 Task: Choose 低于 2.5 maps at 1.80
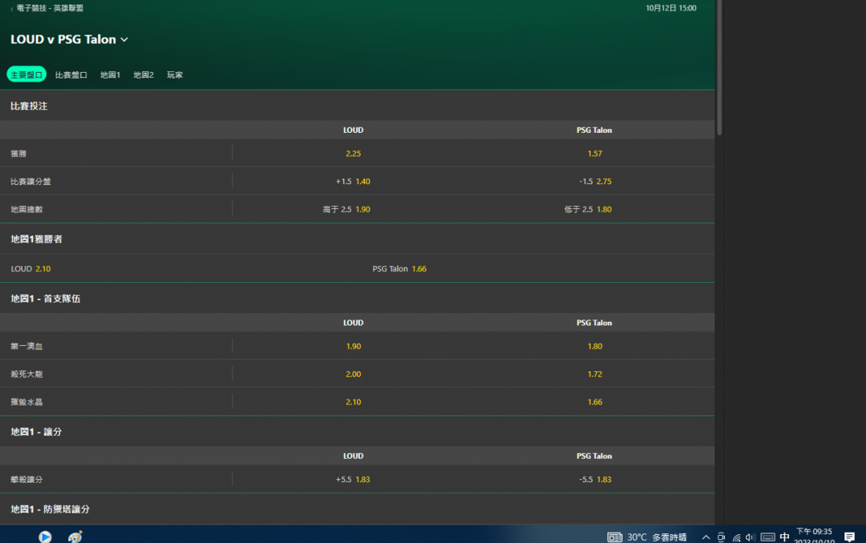[x=588, y=209]
